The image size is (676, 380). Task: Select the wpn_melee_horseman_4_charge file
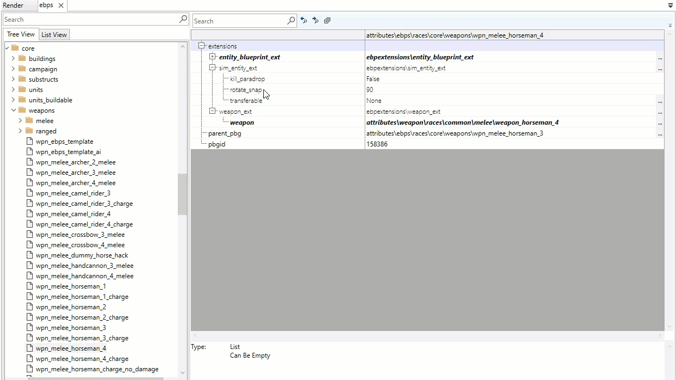coord(82,359)
